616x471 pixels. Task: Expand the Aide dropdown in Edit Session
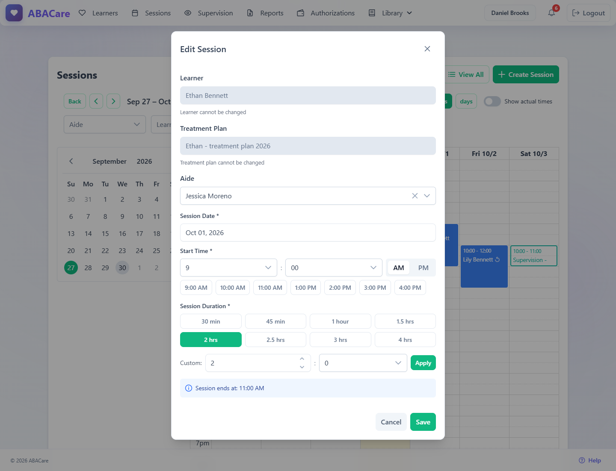click(426, 196)
